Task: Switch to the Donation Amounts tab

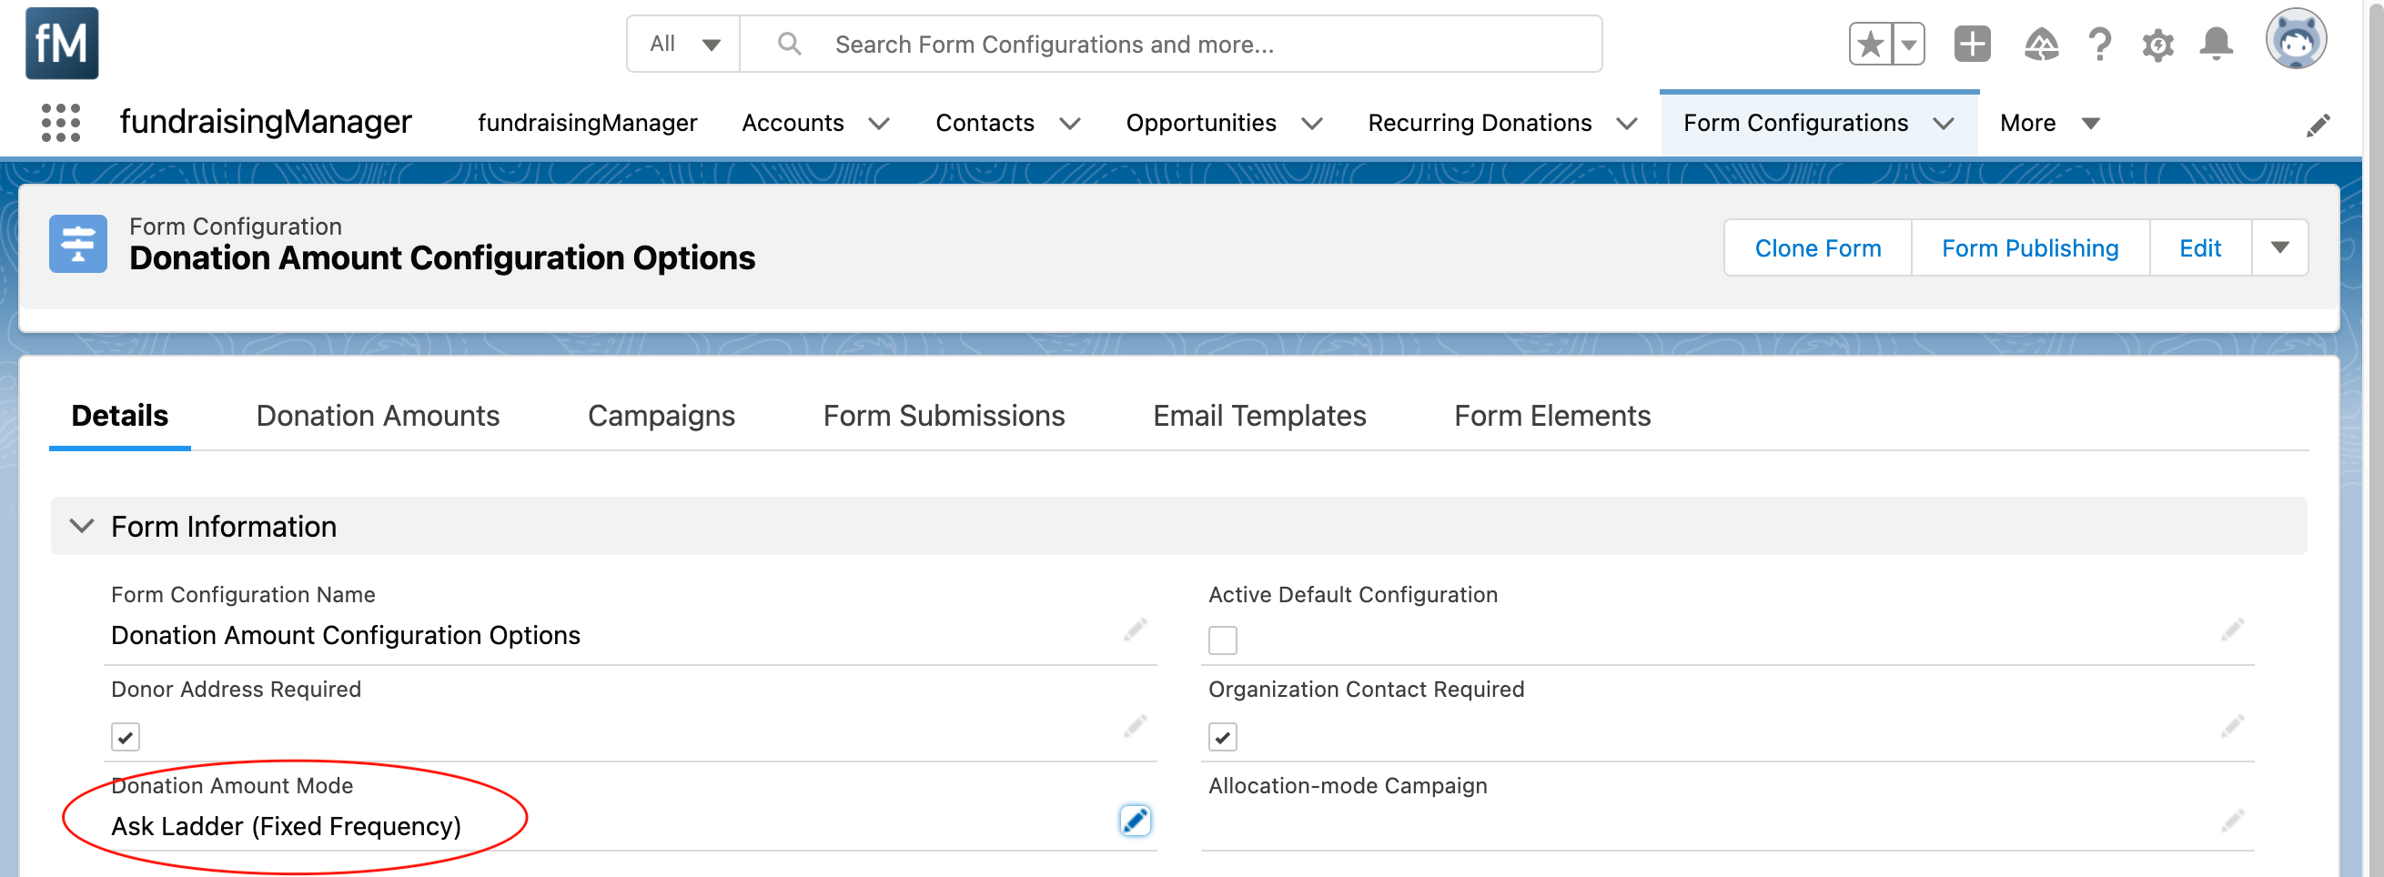Action: (378, 417)
